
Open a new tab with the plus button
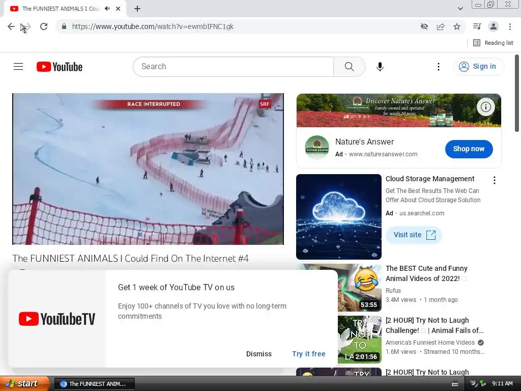click(x=137, y=9)
